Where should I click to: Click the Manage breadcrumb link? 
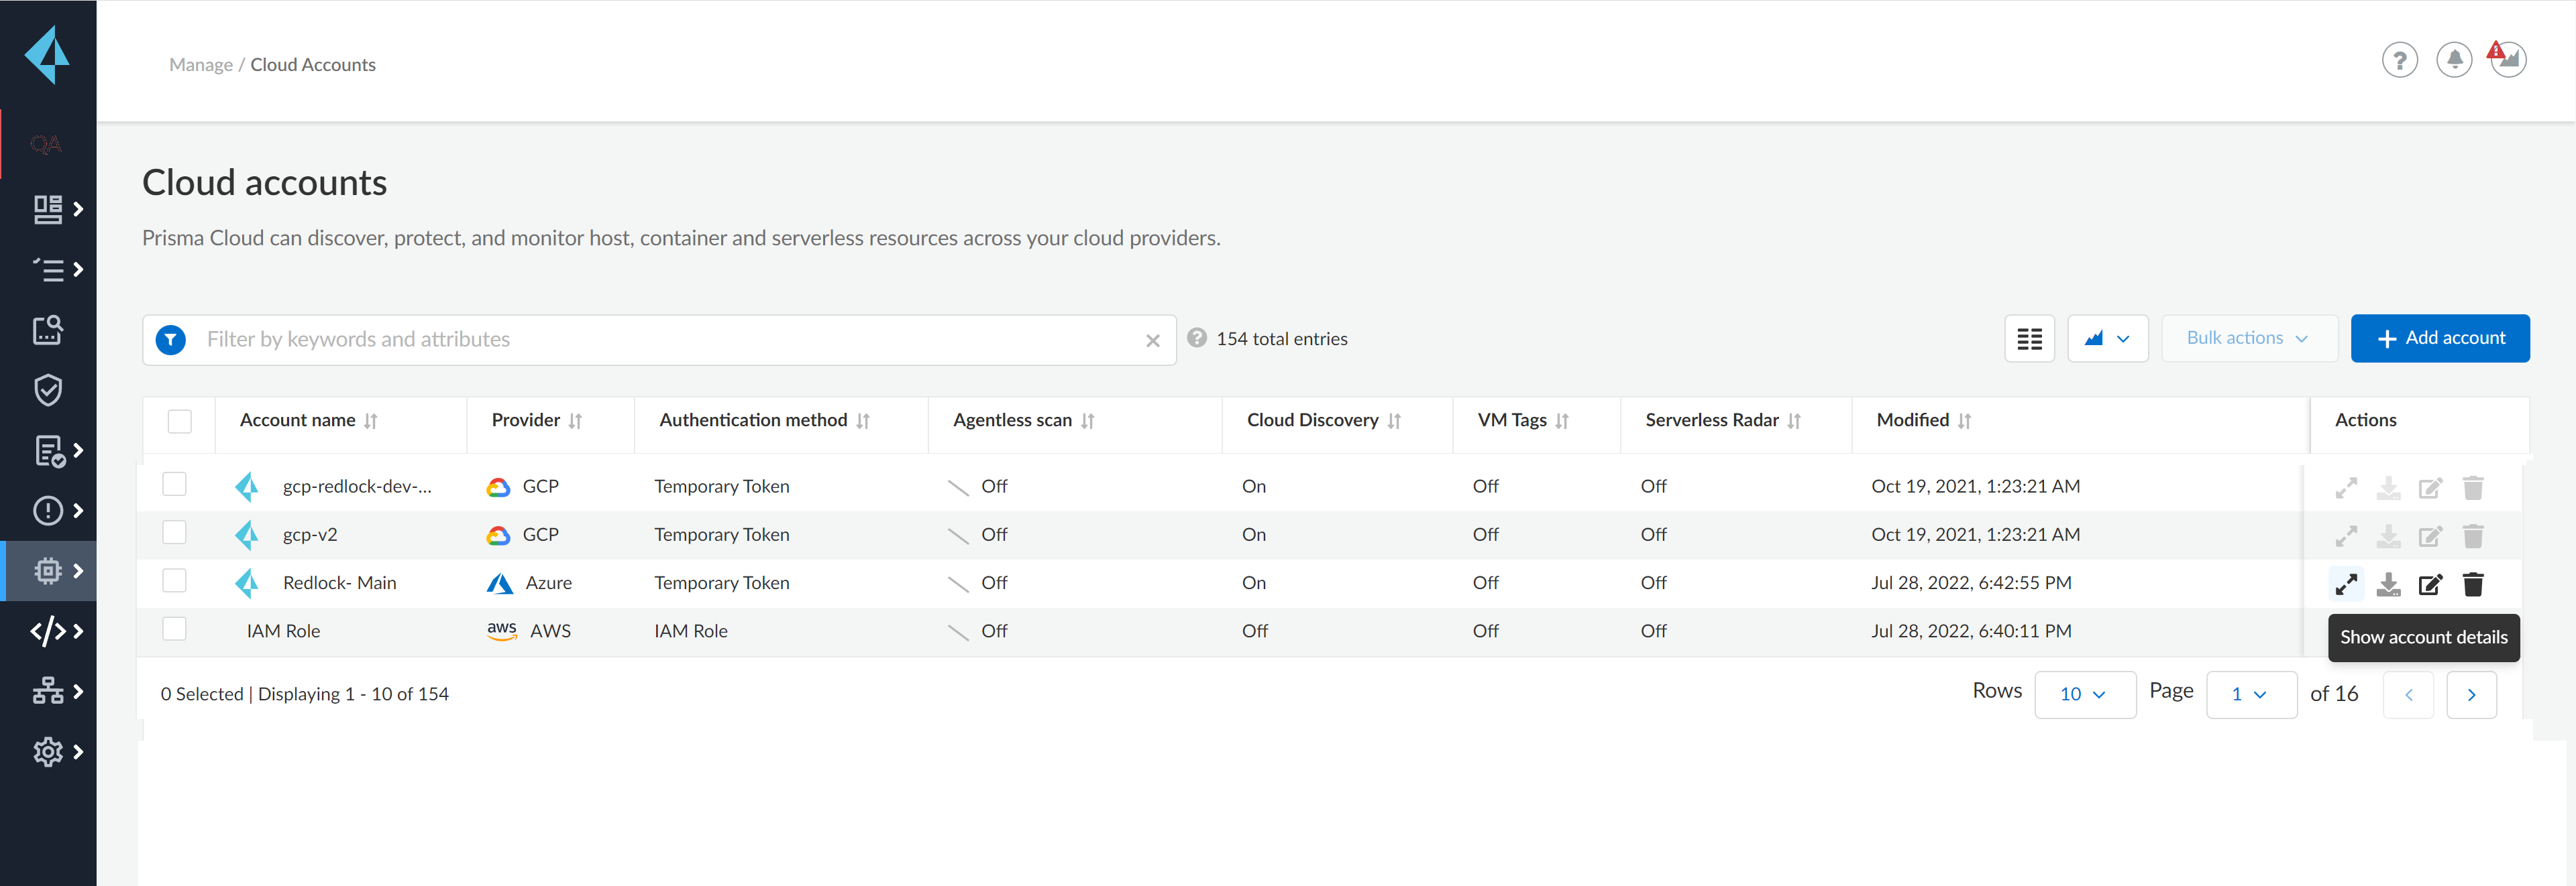tap(201, 65)
